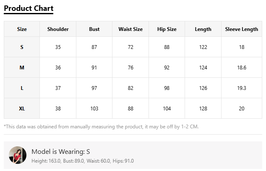This screenshot has height=171, width=266.
Task: Select the Waist Size column header
Action: [x=130, y=29]
